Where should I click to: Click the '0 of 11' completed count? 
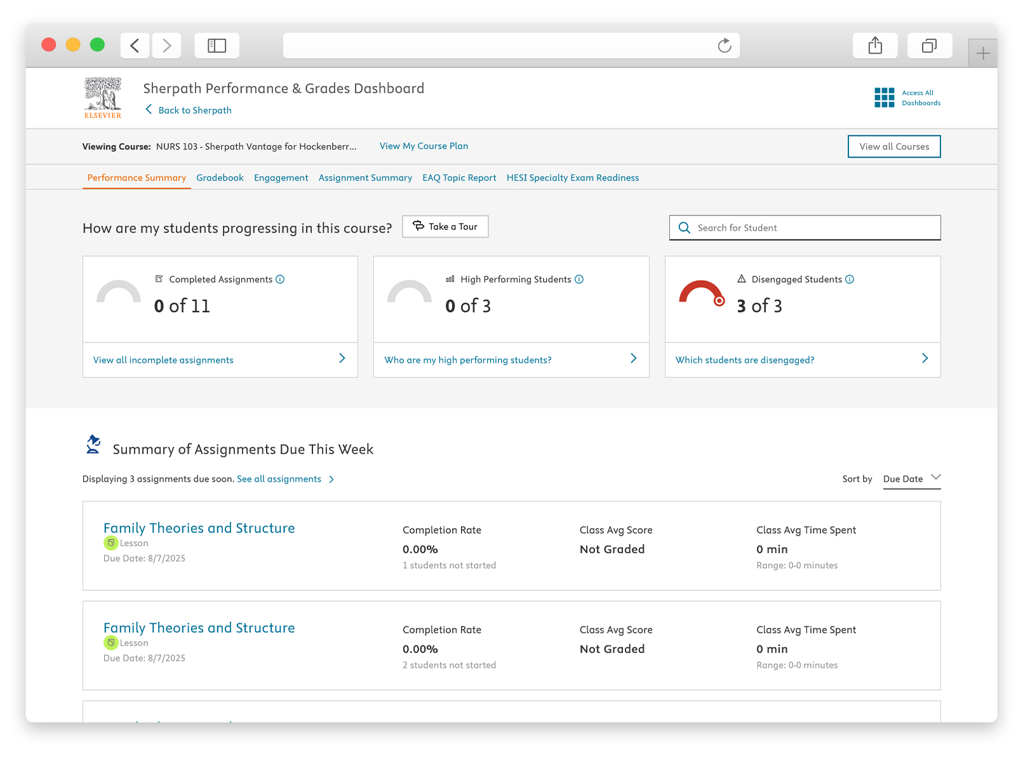(x=182, y=306)
